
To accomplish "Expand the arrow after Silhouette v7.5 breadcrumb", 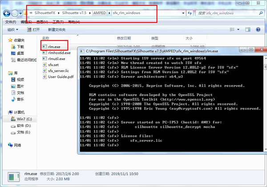I will pos(90,13).
